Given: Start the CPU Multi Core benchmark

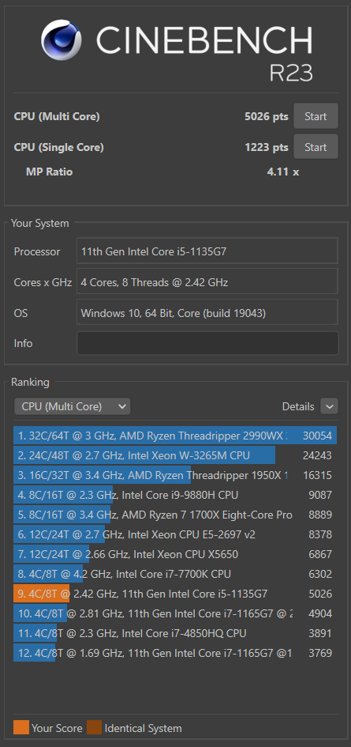Looking at the screenshot, I should tap(316, 116).
